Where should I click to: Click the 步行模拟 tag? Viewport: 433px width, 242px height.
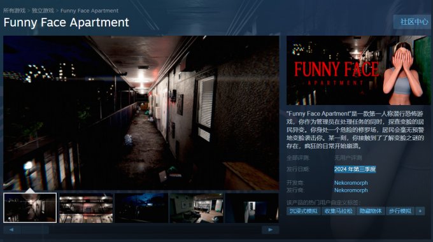tap(400, 211)
